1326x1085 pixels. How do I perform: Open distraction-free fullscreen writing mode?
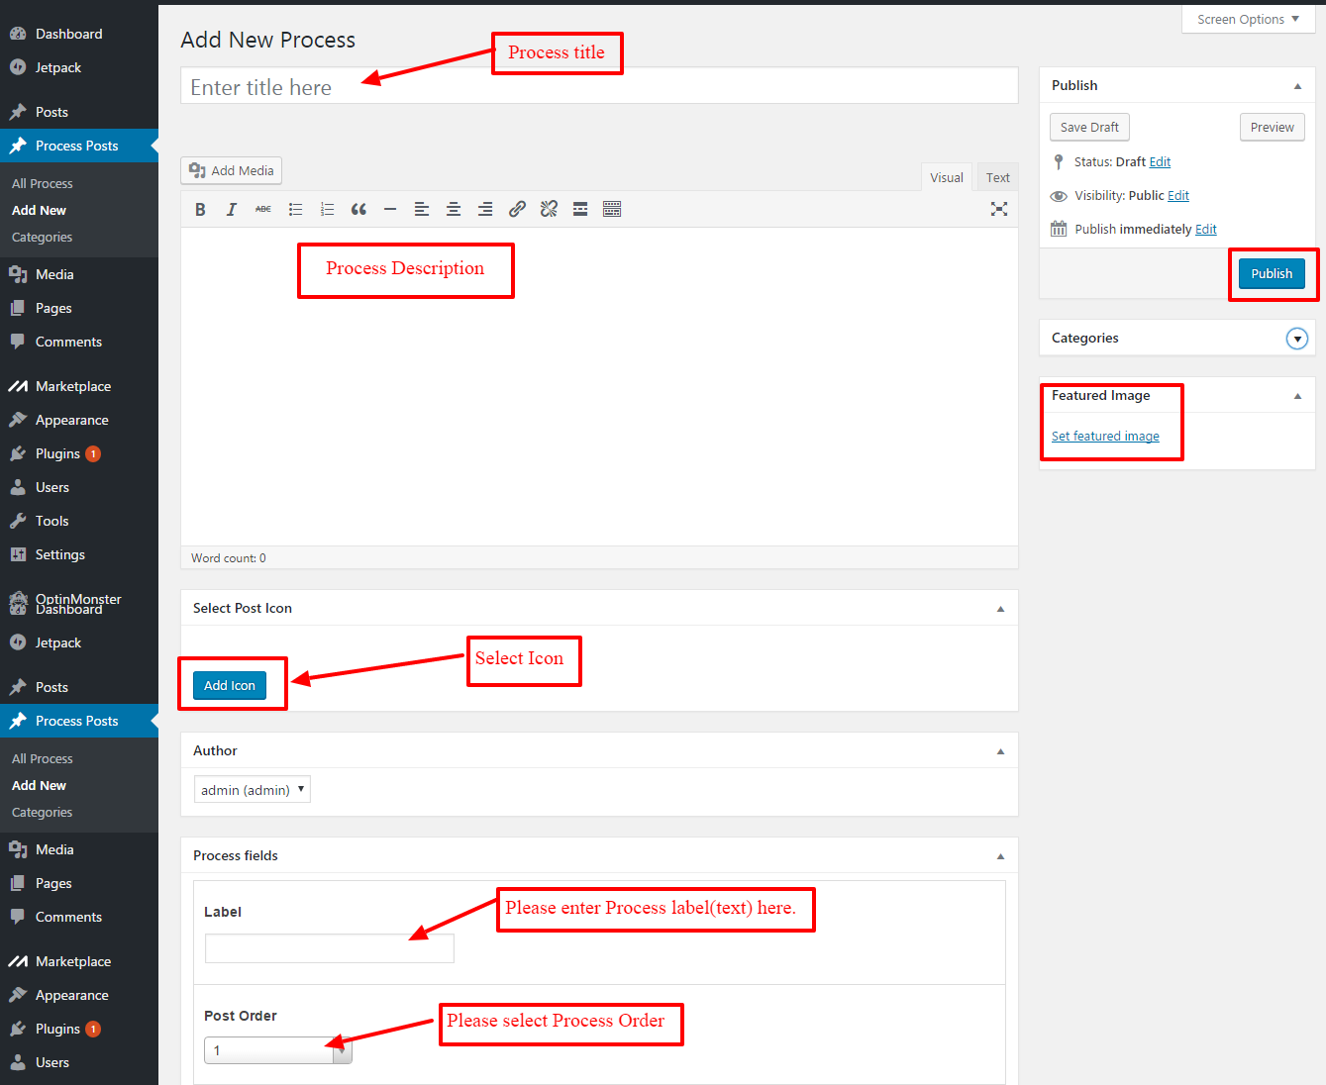[999, 209]
